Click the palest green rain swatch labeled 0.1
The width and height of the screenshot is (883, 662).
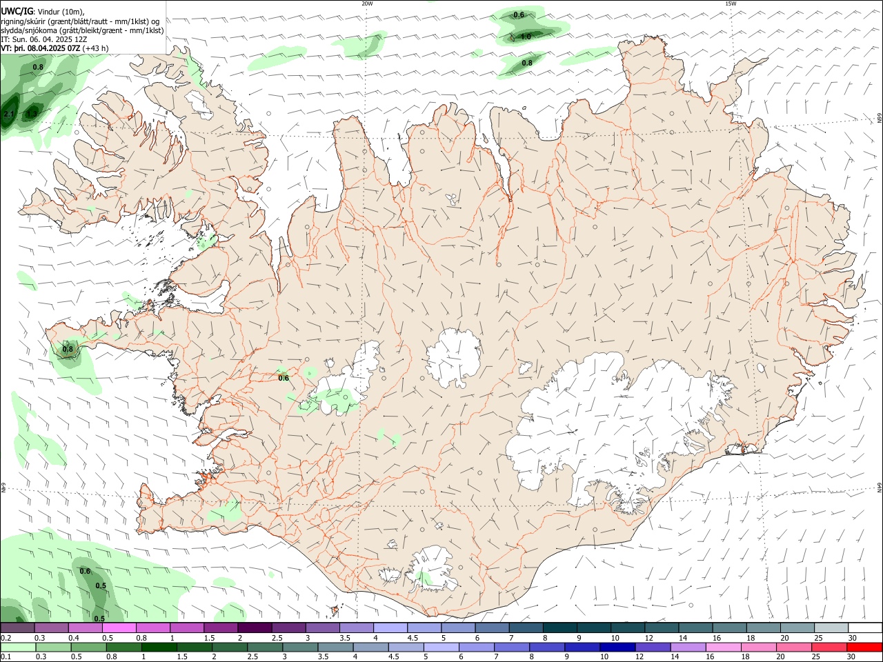[x=18, y=647]
